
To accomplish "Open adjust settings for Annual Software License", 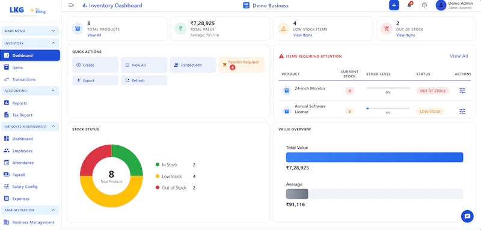I will coord(462,111).
